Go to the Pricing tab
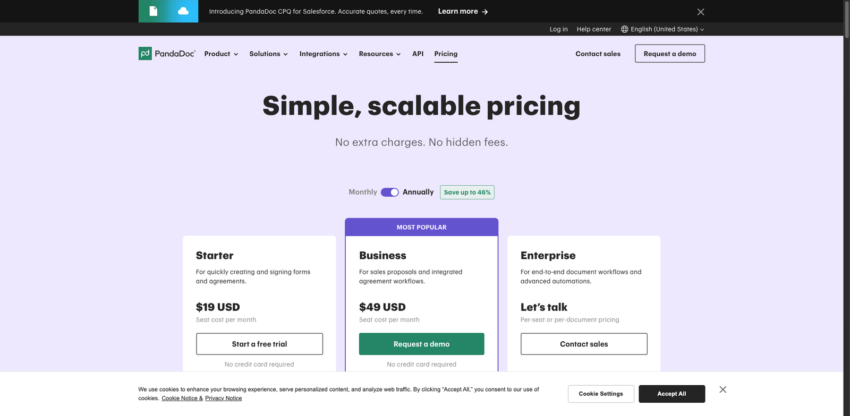 coord(446,54)
